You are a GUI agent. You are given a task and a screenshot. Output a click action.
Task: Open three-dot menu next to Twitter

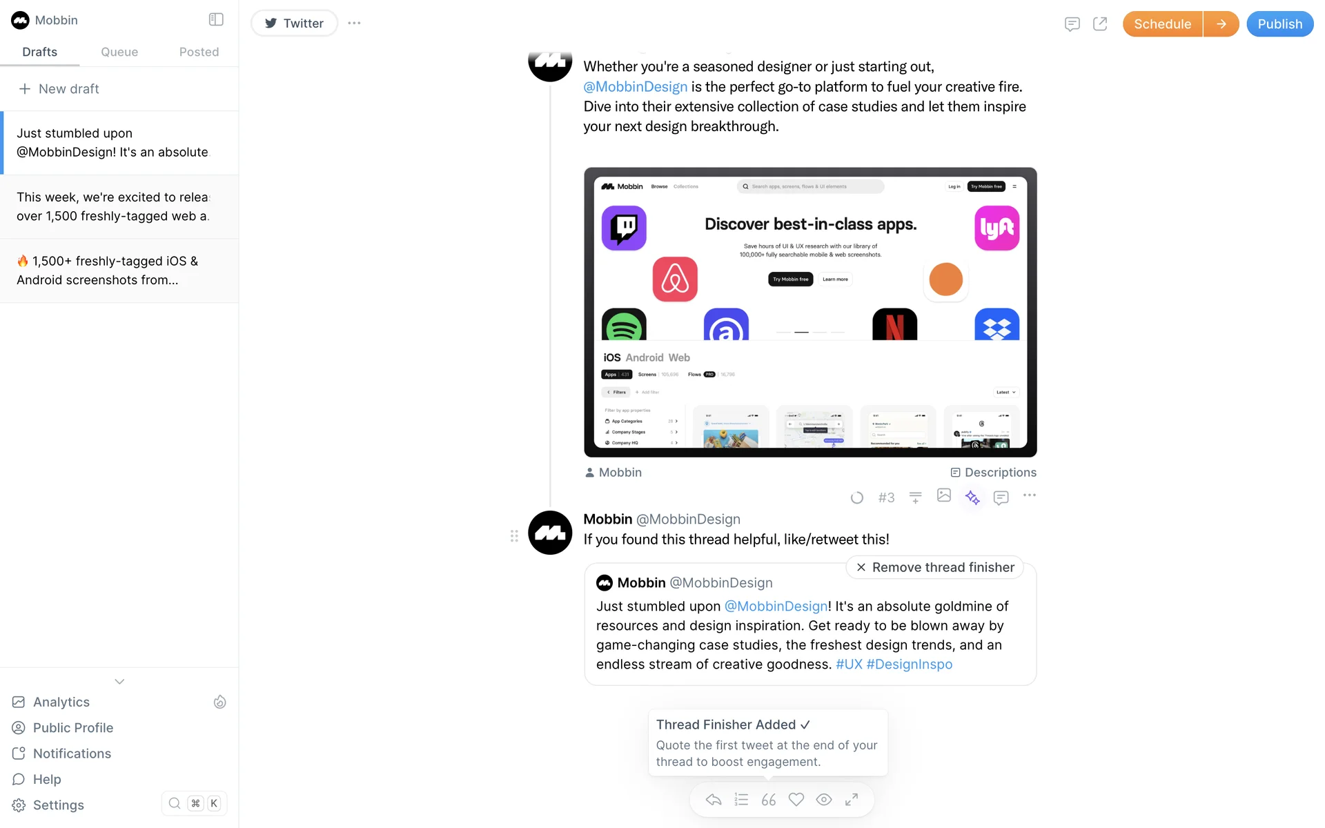click(354, 23)
